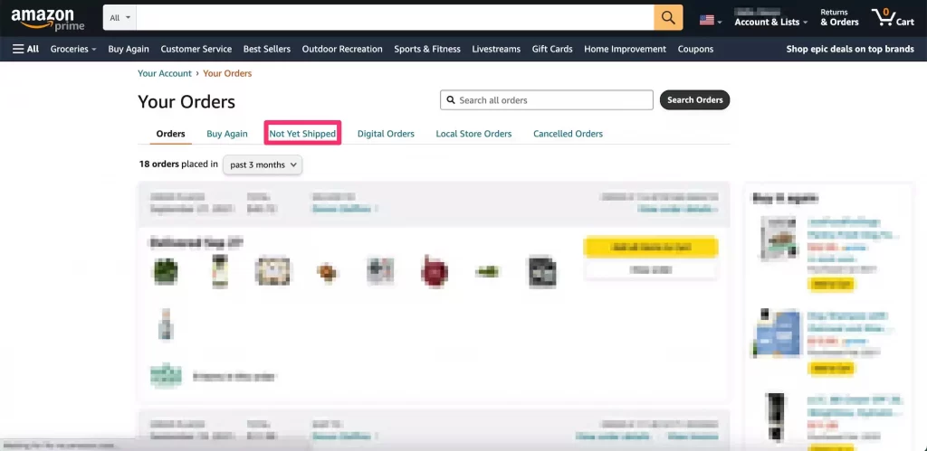Click the orange search magnifier button
The width and height of the screenshot is (927, 451).
[x=668, y=18]
